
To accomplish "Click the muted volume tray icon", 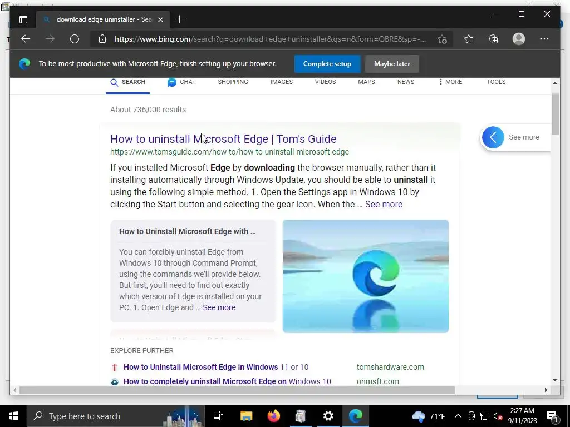I will (498, 416).
